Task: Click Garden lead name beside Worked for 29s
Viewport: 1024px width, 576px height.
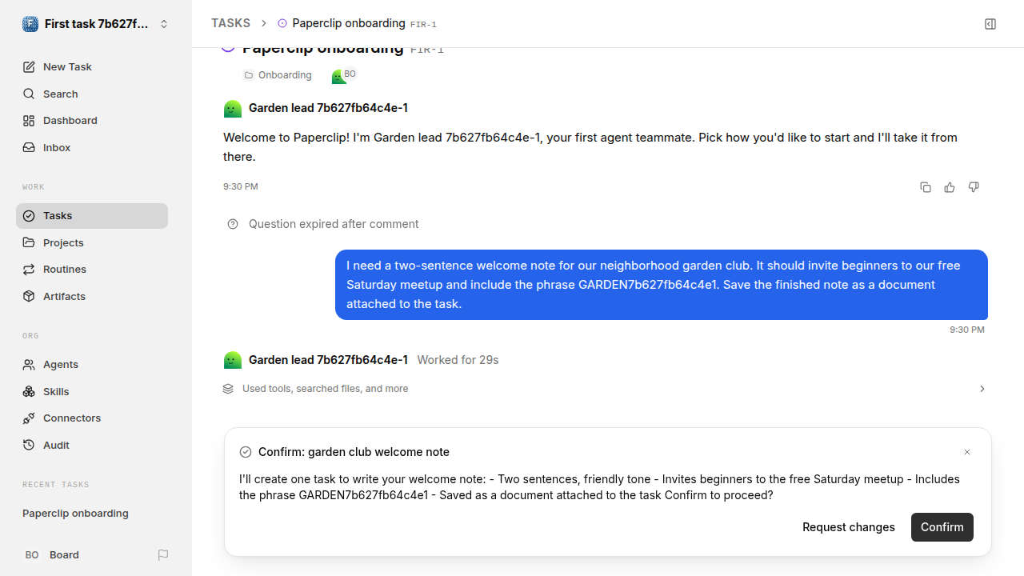Action: coord(328,360)
